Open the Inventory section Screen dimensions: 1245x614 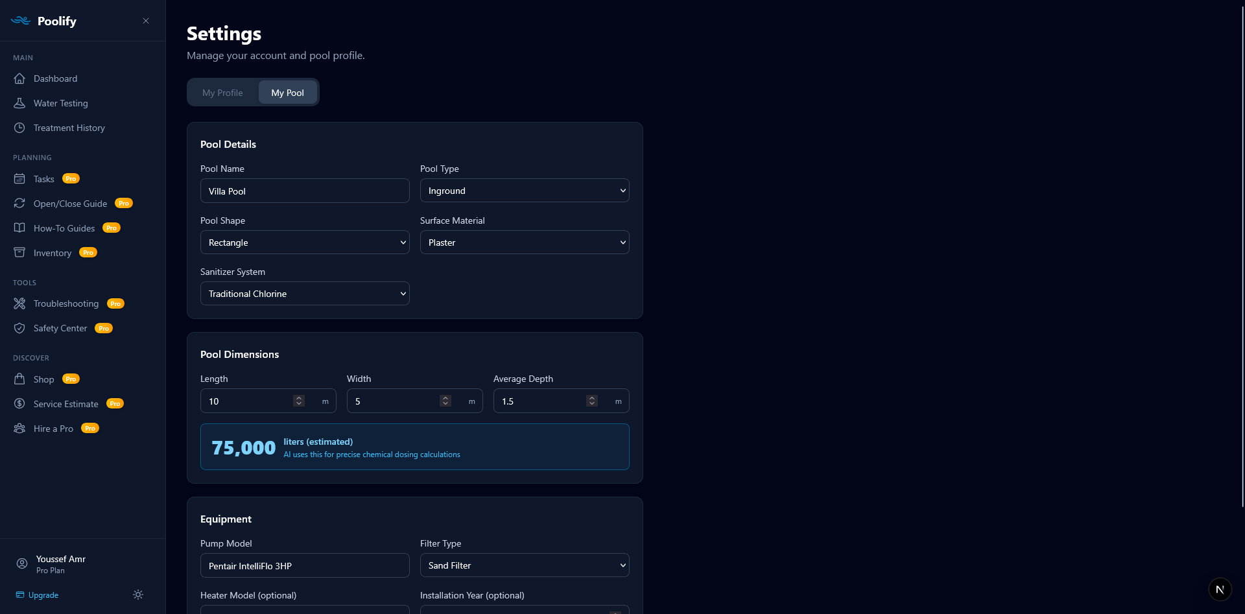pos(52,253)
